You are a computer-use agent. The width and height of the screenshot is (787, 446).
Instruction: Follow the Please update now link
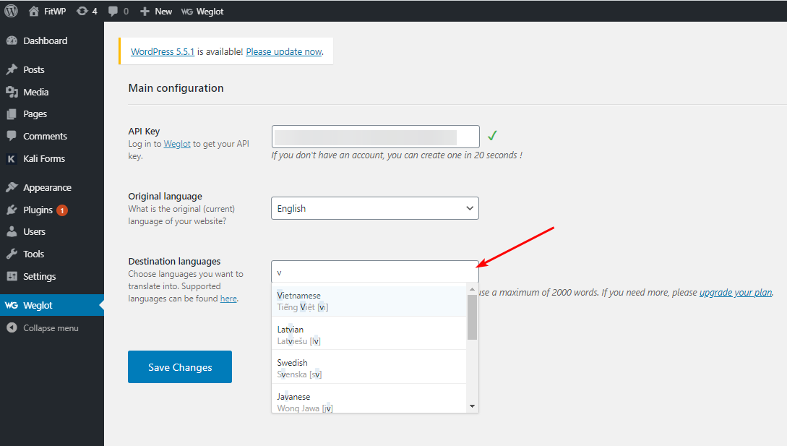click(283, 51)
